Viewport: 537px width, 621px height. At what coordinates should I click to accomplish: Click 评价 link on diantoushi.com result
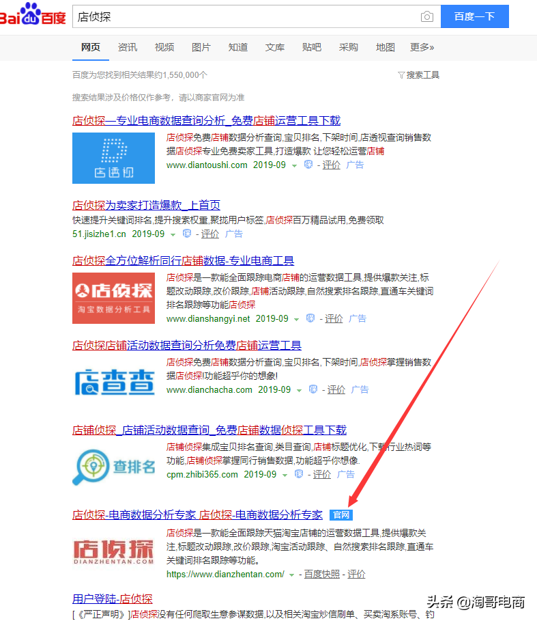[x=332, y=165]
